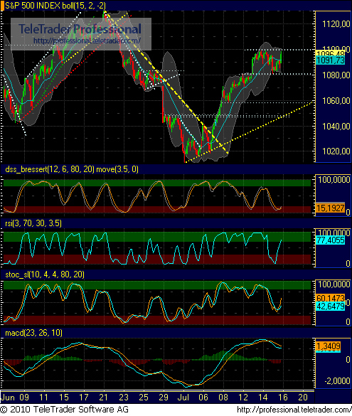The image size is (352, 416).
Task: Click the 1020,00 price axis label
Action: (336, 151)
